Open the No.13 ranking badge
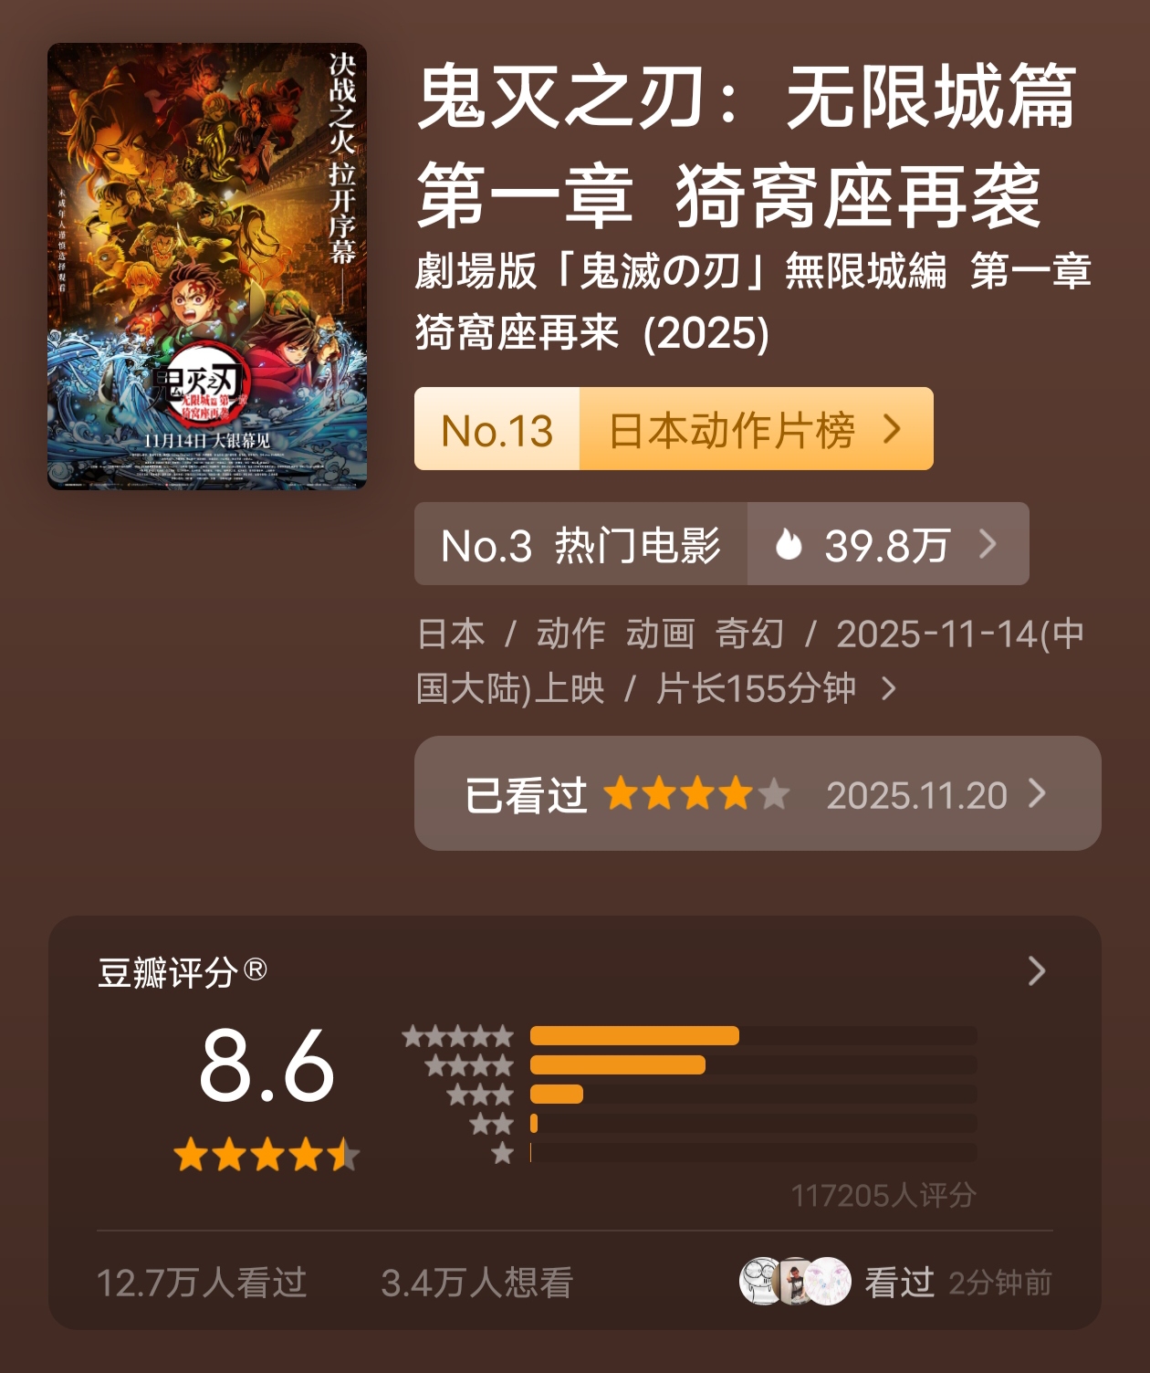The width and height of the screenshot is (1150, 1373). [x=497, y=429]
